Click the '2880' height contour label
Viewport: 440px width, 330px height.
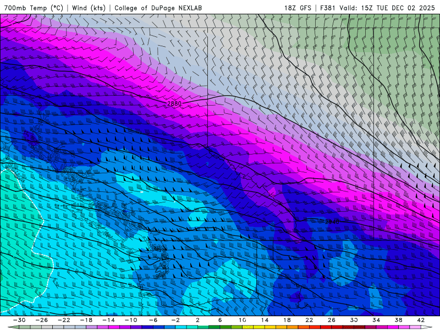[174, 103]
